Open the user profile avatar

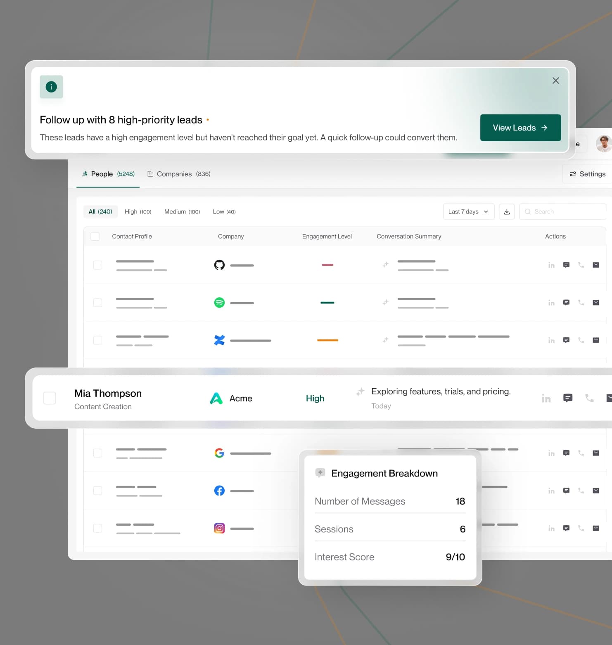coord(603,143)
